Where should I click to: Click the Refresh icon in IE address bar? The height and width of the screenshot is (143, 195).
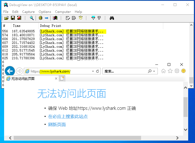point(97,71)
